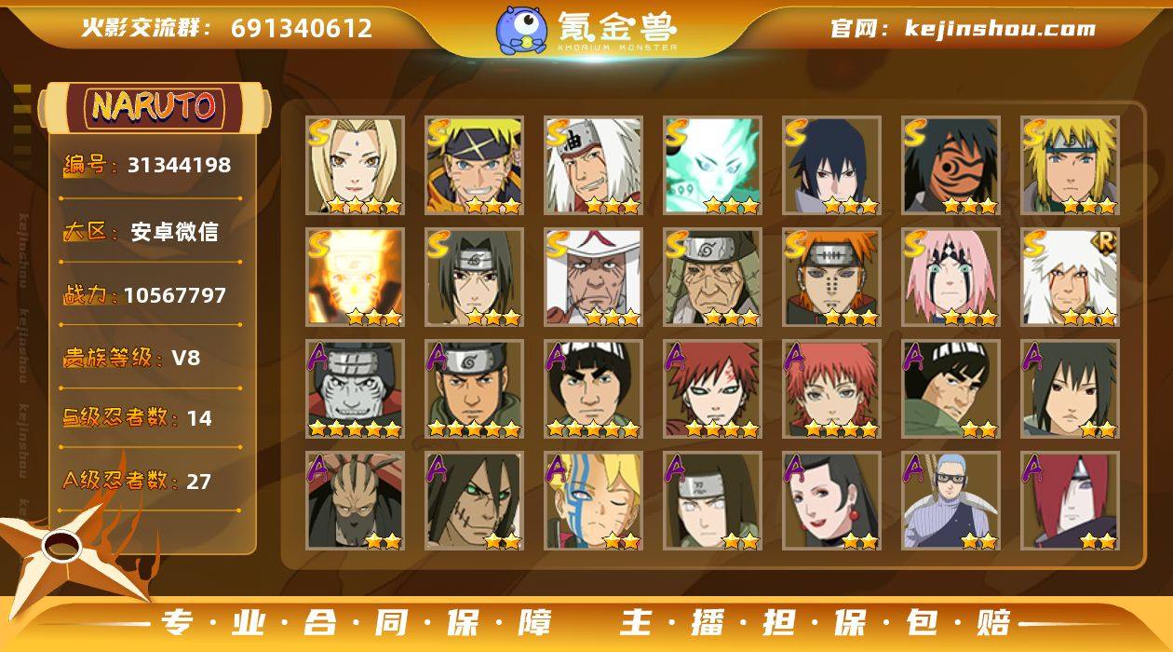Click the group number 691340612 text
1173x652 pixels.
[x=302, y=29]
